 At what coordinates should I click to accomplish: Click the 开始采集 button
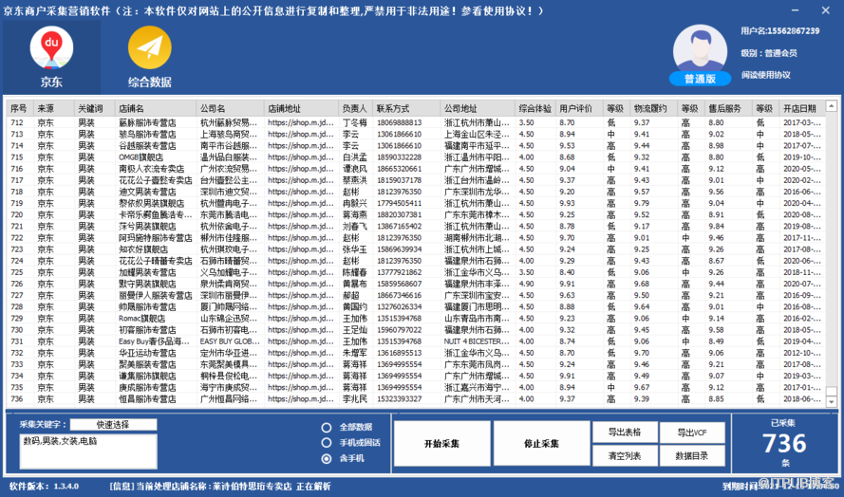click(x=441, y=443)
